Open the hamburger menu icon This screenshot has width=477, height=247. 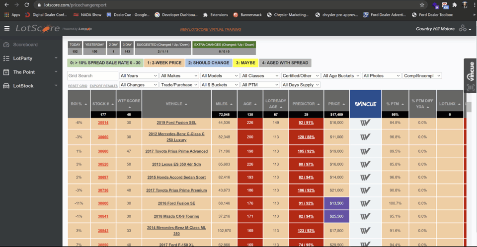point(6,29)
